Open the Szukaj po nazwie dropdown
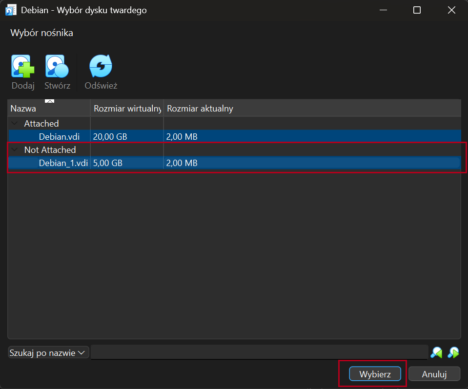The height and width of the screenshot is (389, 468). tap(48, 352)
